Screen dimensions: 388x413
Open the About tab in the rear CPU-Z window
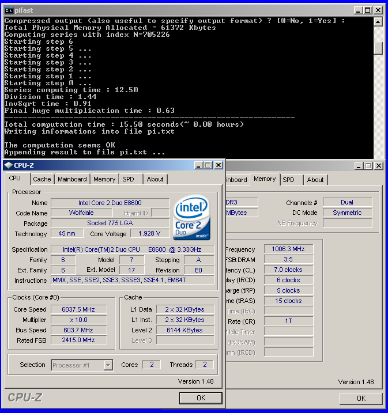tap(315, 180)
